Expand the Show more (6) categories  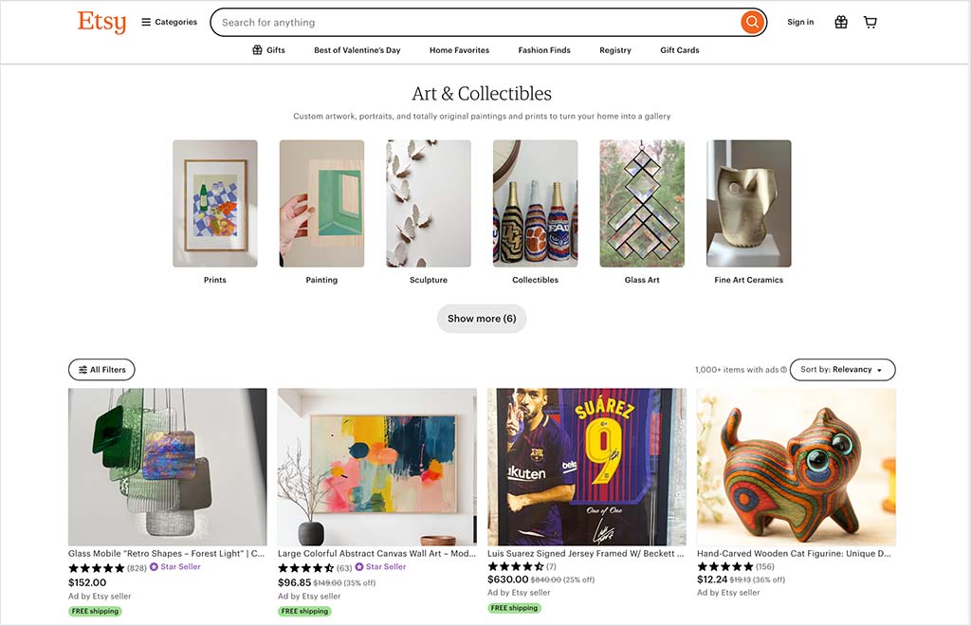coord(482,319)
